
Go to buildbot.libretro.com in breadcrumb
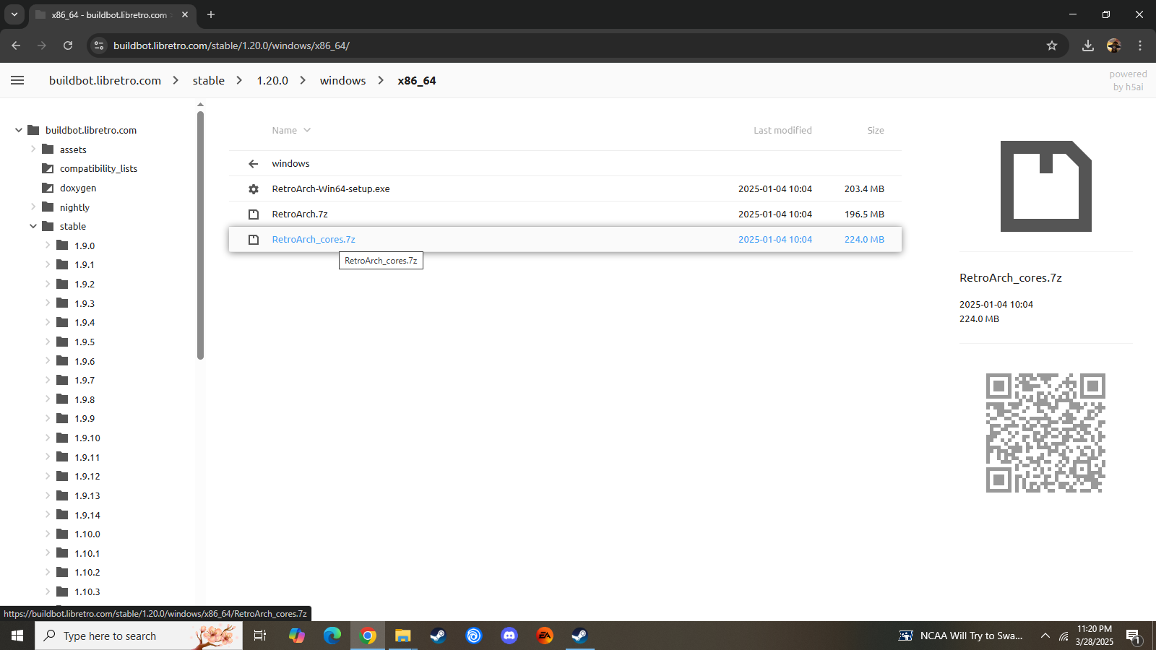(105, 80)
